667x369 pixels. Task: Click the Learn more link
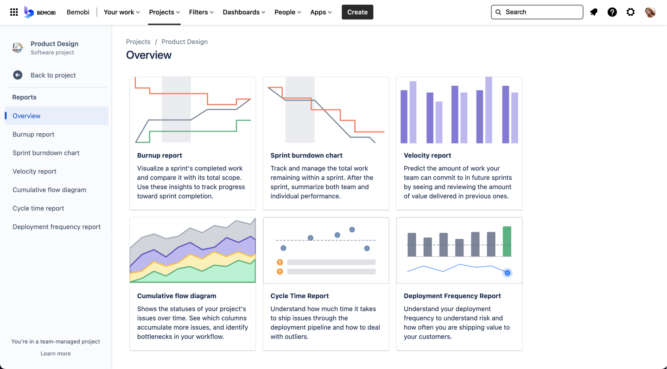[56, 353]
